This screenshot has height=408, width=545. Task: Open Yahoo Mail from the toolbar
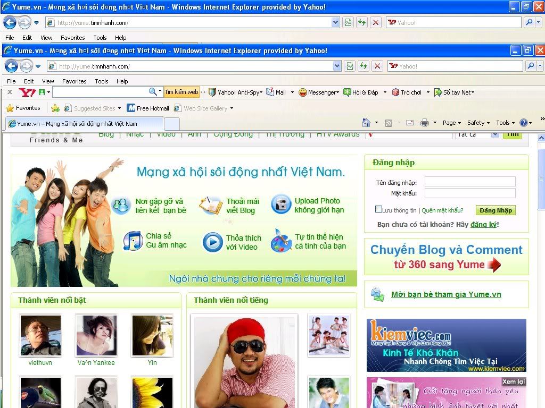point(276,92)
